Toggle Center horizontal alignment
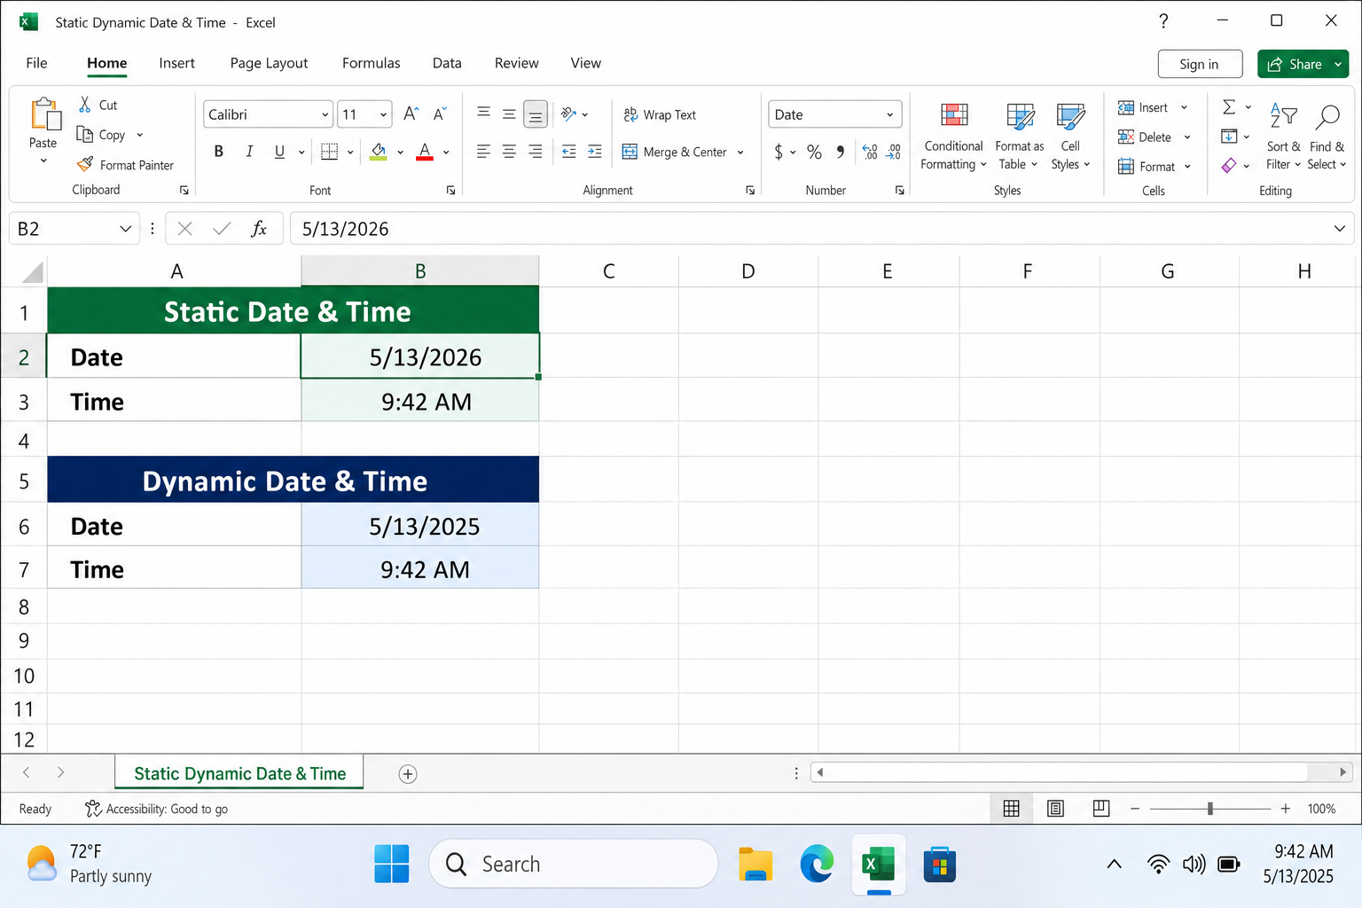The height and width of the screenshot is (908, 1362). (x=509, y=152)
